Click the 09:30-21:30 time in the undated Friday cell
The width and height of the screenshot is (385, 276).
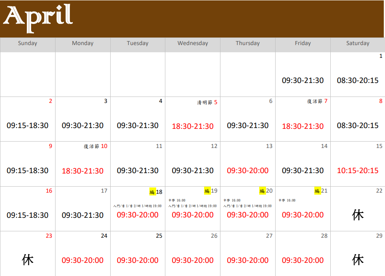tap(303, 81)
